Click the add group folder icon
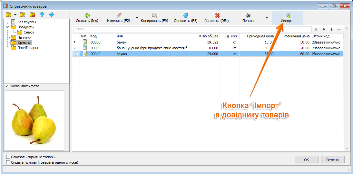 point(8,15)
